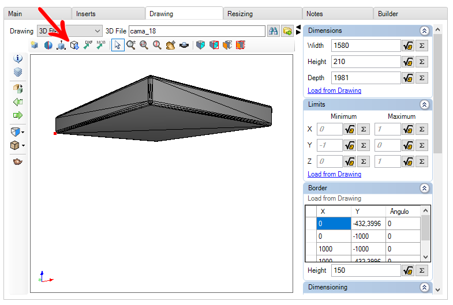Click the new 3D object sparkle icon
453x305 pixels.
point(35,45)
